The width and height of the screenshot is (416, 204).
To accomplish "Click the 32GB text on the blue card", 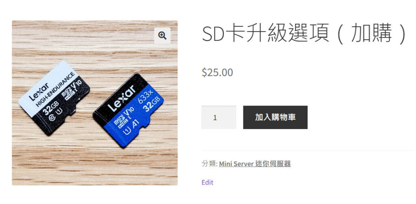I will pyautogui.click(x=151, y=104).
